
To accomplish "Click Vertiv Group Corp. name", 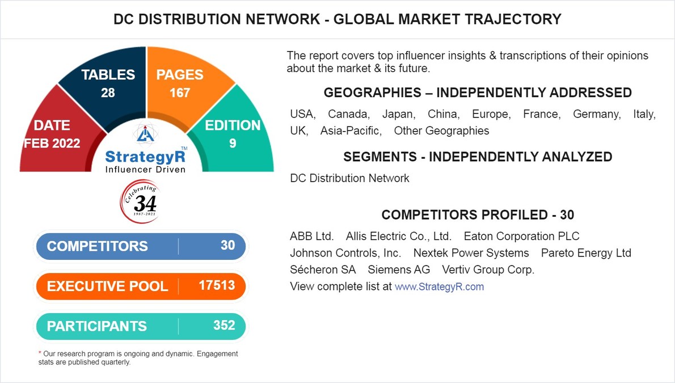I will (x=488, y=270).
